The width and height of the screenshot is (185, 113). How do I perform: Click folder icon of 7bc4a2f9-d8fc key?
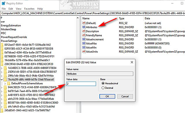pyautogui.click(x=5, y=80)
